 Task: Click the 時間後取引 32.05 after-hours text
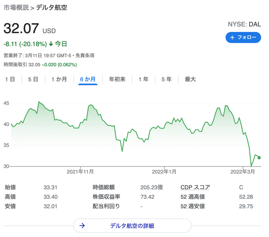pyautogui.click(x=22, y=65)
